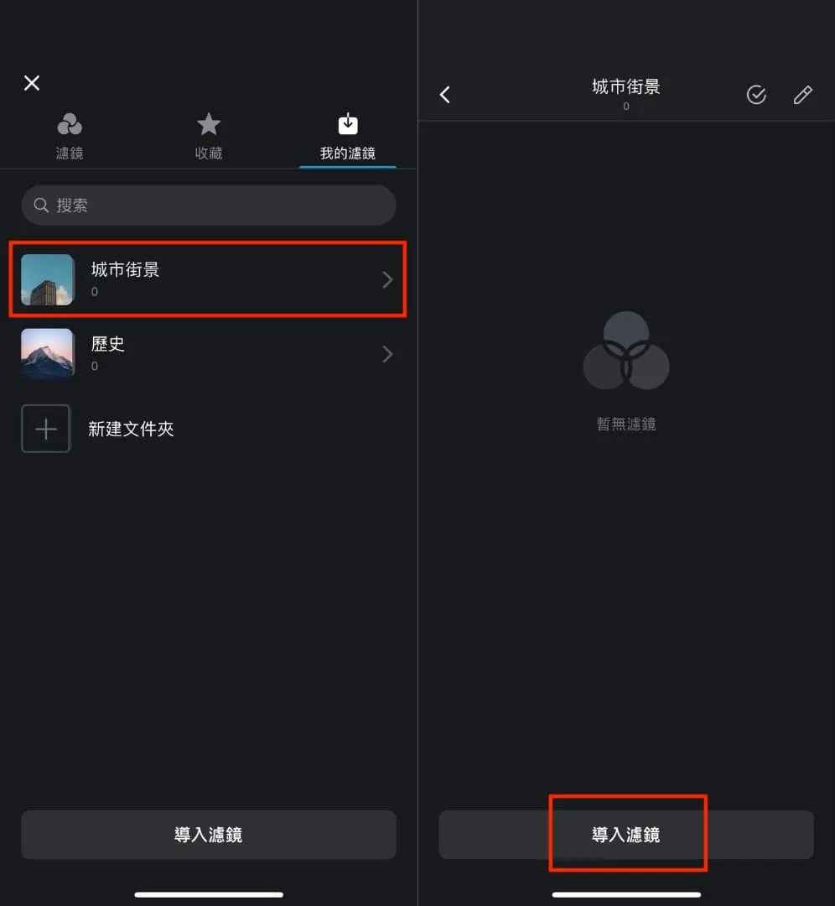The height and width of the screenshot is (906, 835).
Task: Click the plus icon for new folder
Action: coord(45,429)
